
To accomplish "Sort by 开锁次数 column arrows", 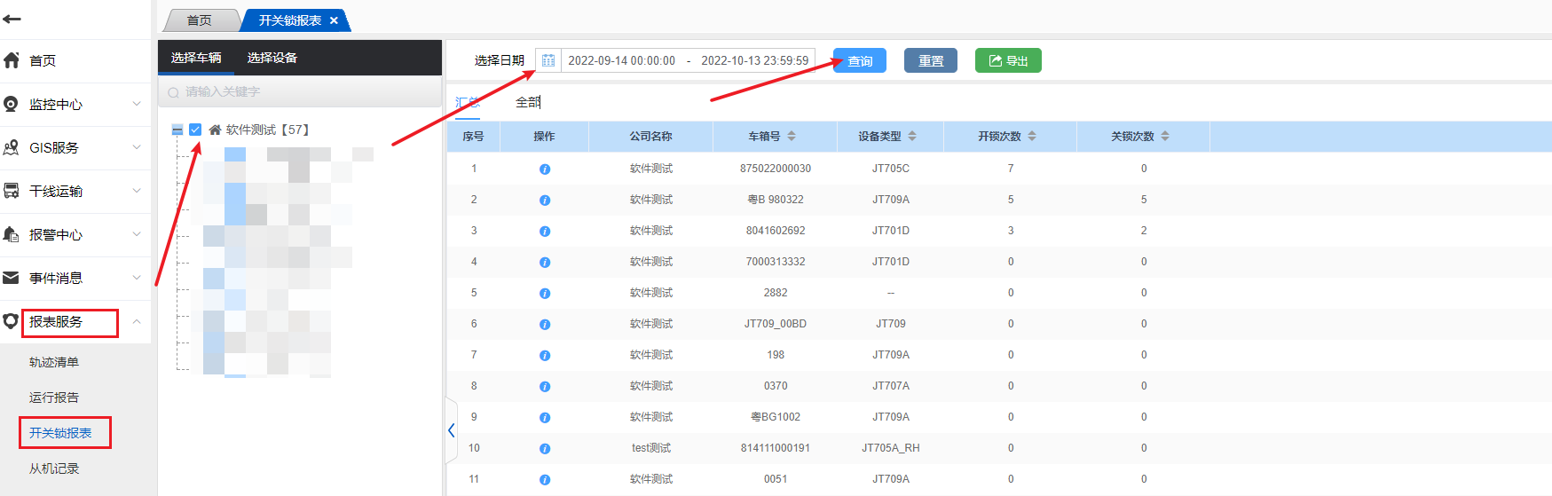I will coord(1032,137).
